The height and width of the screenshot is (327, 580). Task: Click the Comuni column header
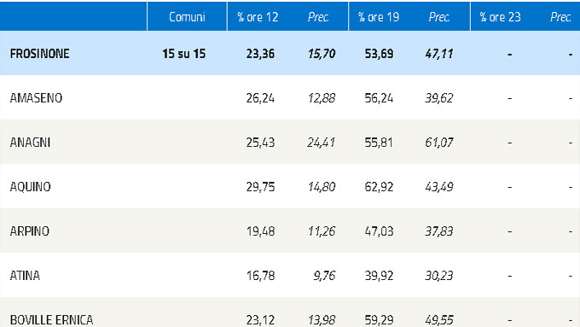[187, 17]
